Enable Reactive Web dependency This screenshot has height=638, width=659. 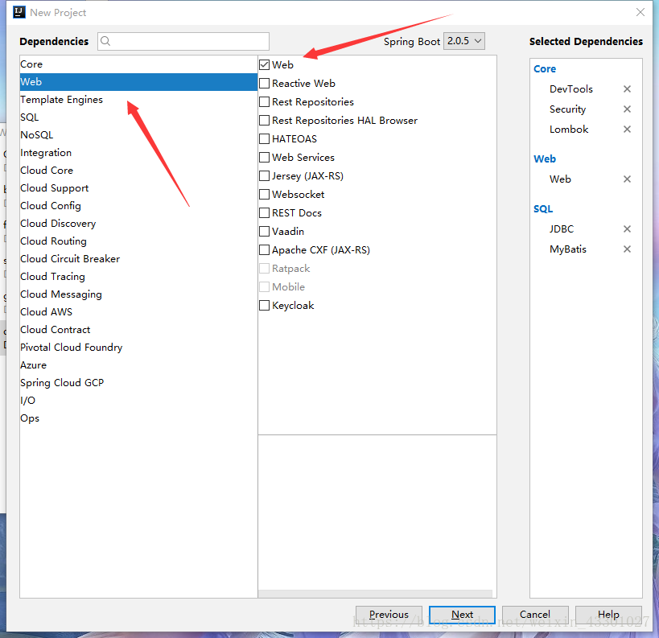265,83
